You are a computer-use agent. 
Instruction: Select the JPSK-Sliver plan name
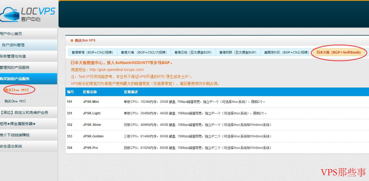pos(92,125)
